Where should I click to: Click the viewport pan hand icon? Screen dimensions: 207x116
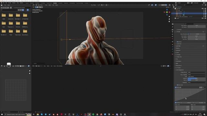[x=169, y=19]
